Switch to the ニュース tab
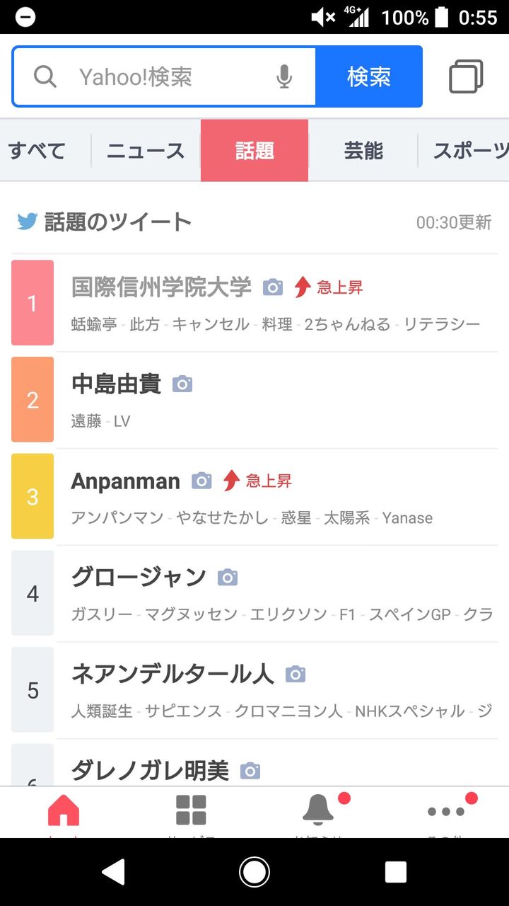 click(146, 151)
